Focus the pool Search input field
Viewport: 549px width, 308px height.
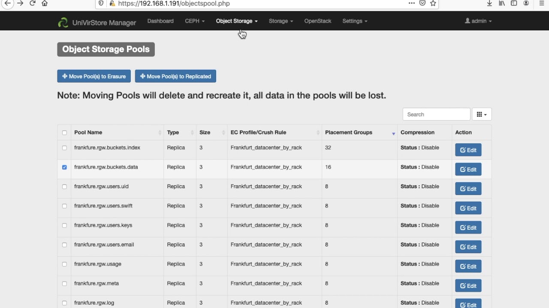point(436,115)
